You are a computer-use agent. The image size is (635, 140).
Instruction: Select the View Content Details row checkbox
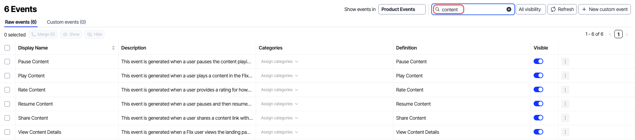(x=7, y=132)
